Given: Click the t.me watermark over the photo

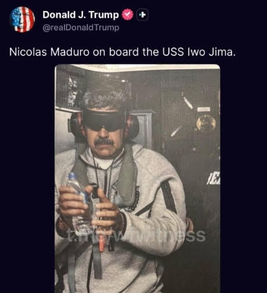Looking at the screenshot, I should click(x=136, y=236).
